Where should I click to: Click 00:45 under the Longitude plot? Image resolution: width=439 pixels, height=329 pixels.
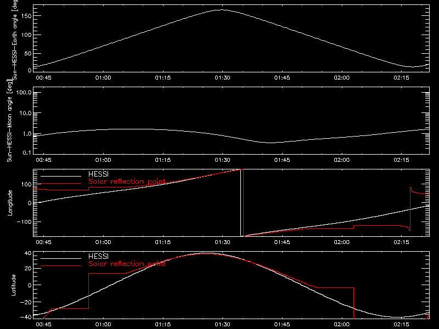click(x=44, y=242)
